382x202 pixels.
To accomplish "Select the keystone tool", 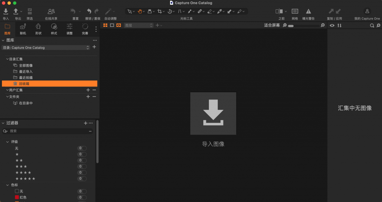I will tap(180, 12).
